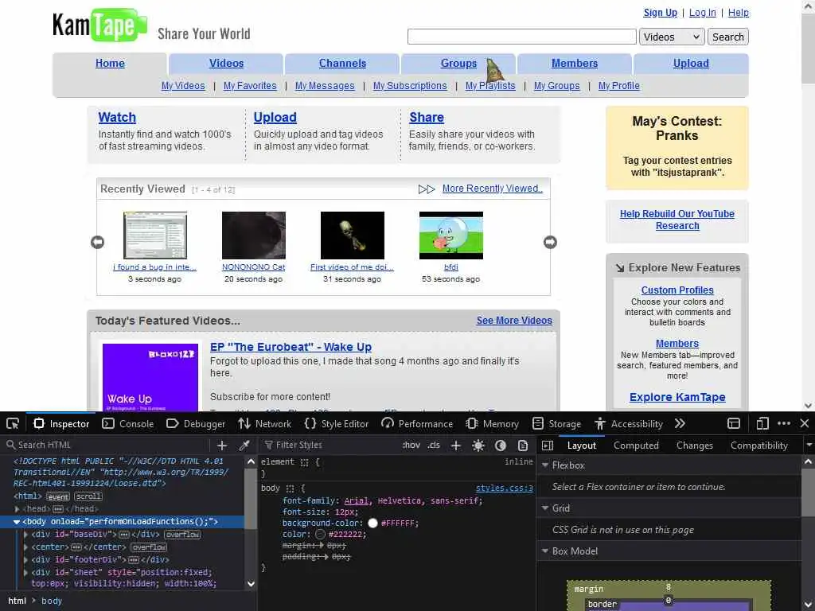The width and height of the screenshot is (815, 611).
Task: Click the KamTape Search button
Action: (x=727, y=37)
